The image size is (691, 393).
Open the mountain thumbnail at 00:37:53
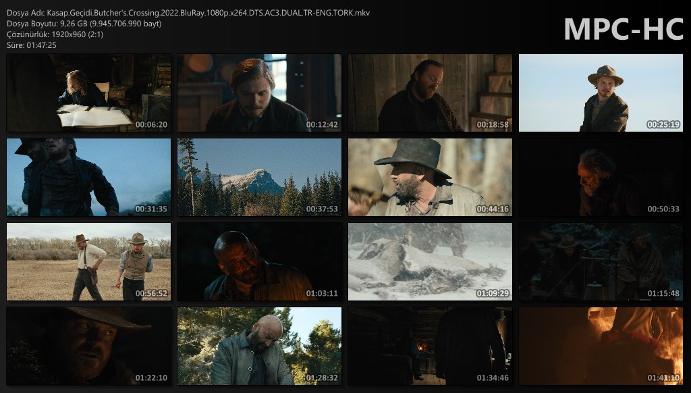[259, 178]
